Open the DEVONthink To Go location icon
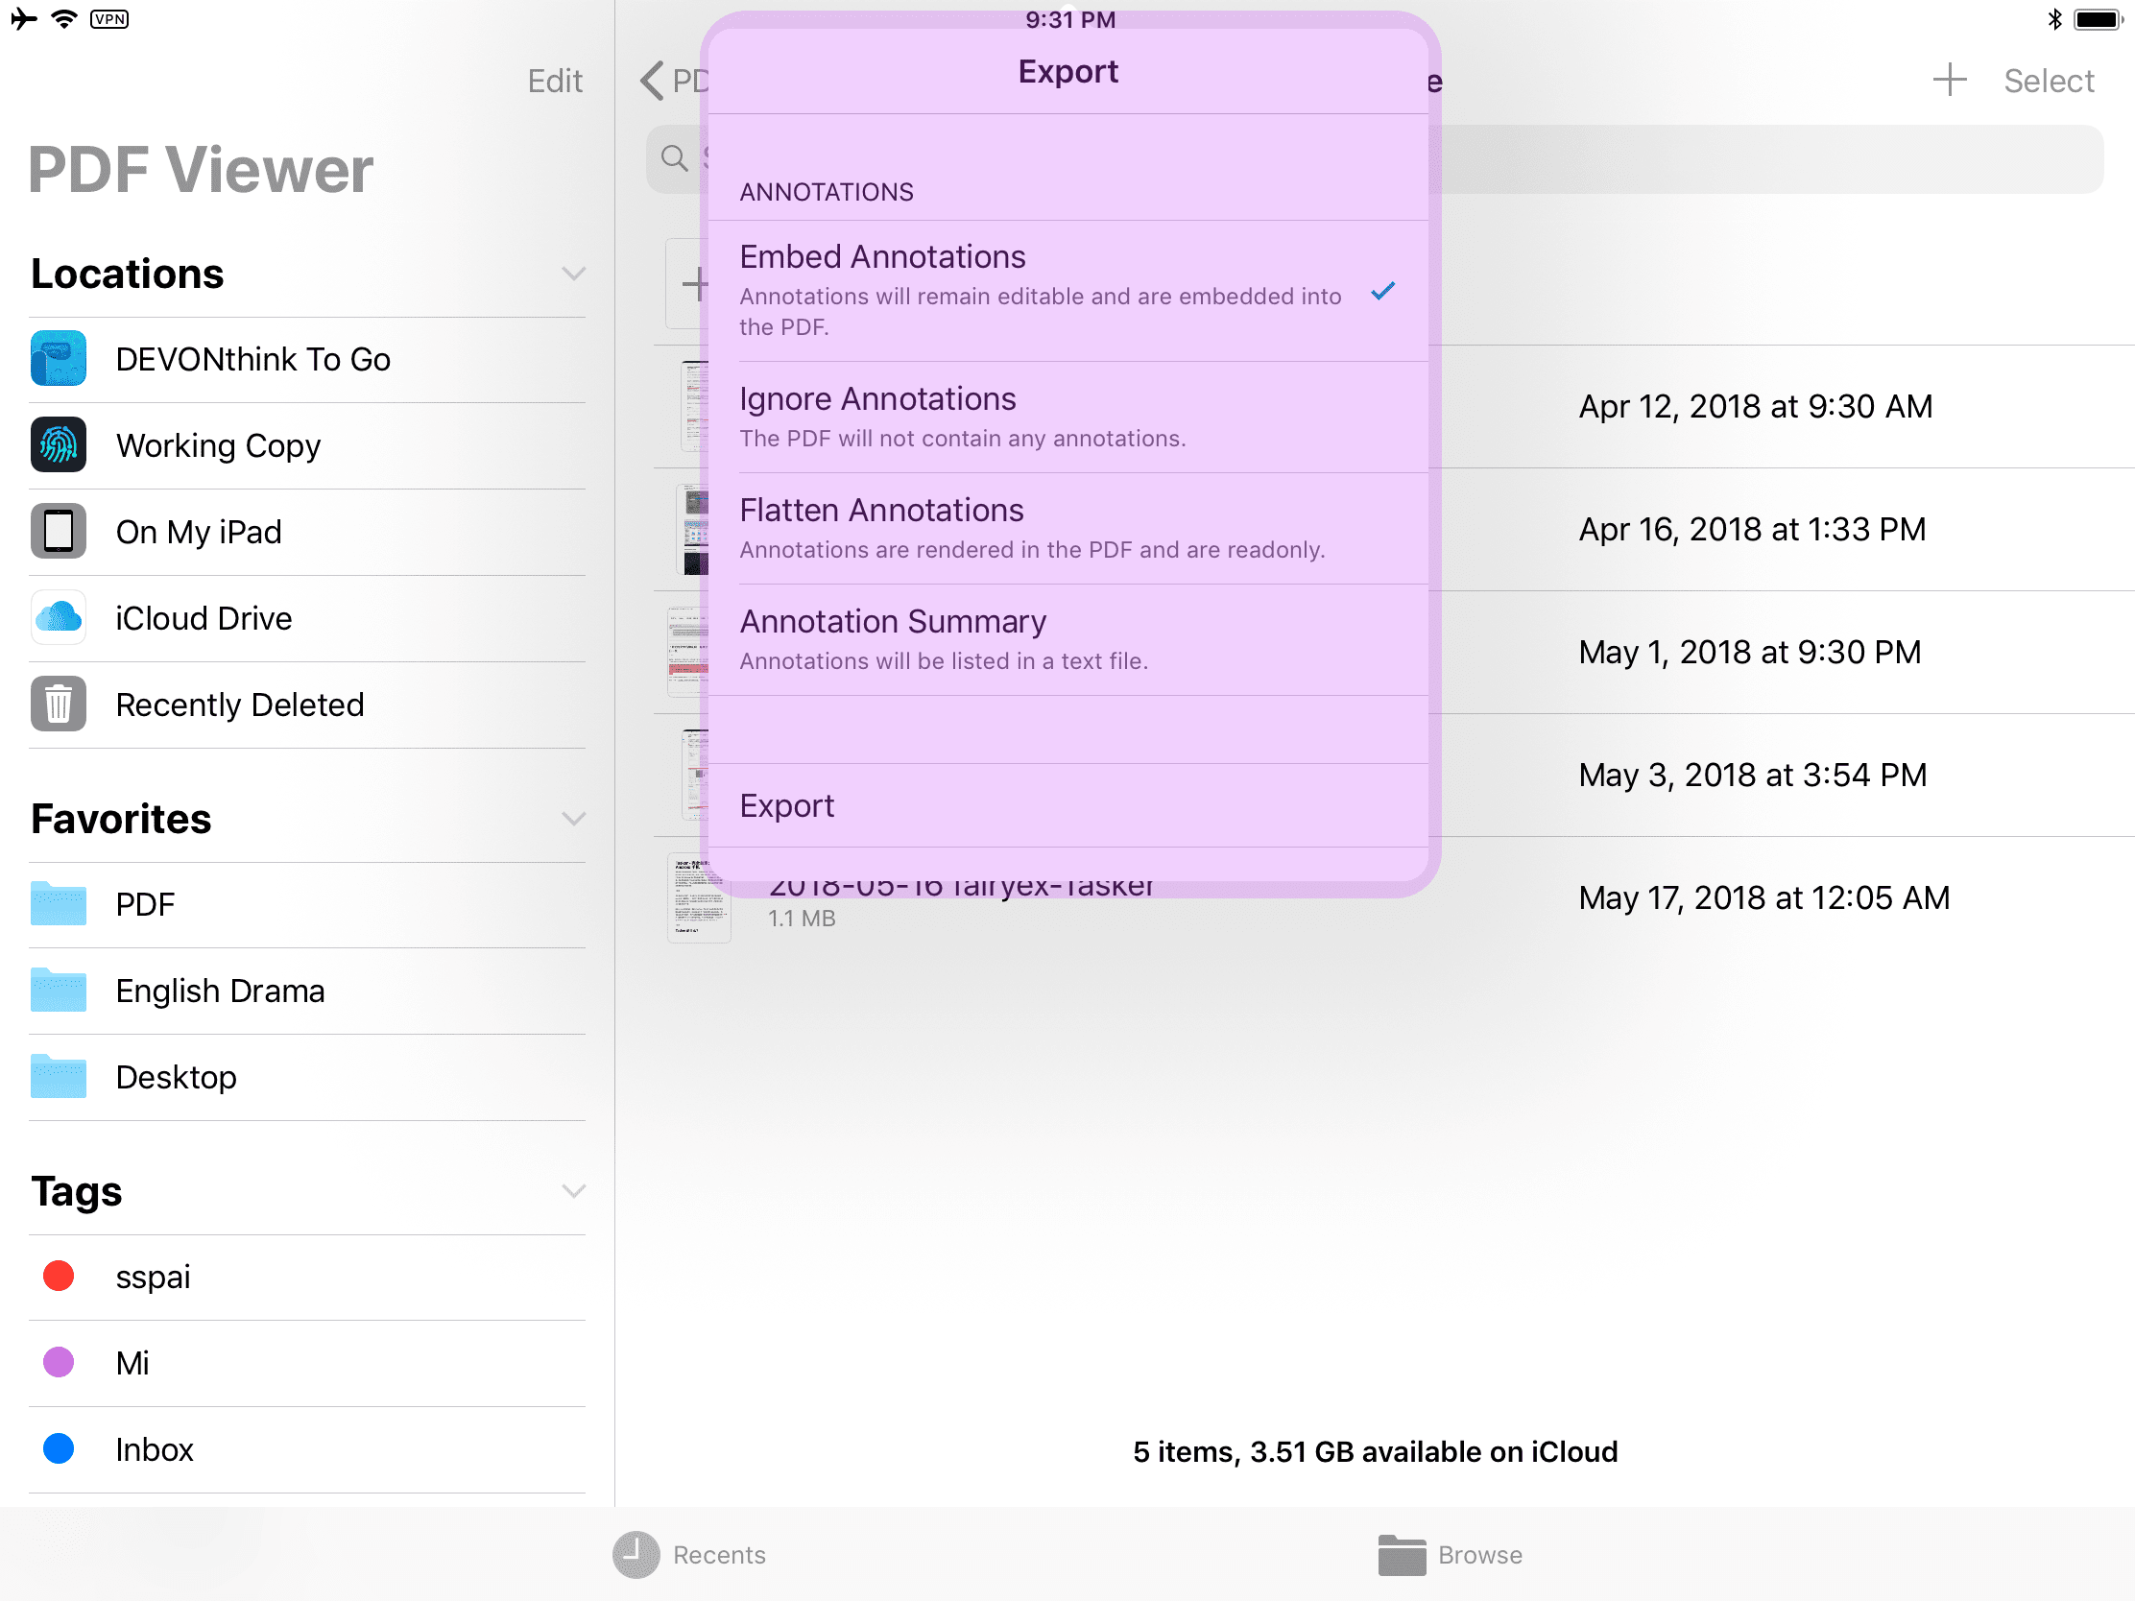2135x1601 pixels. click(x=58, y=359)
